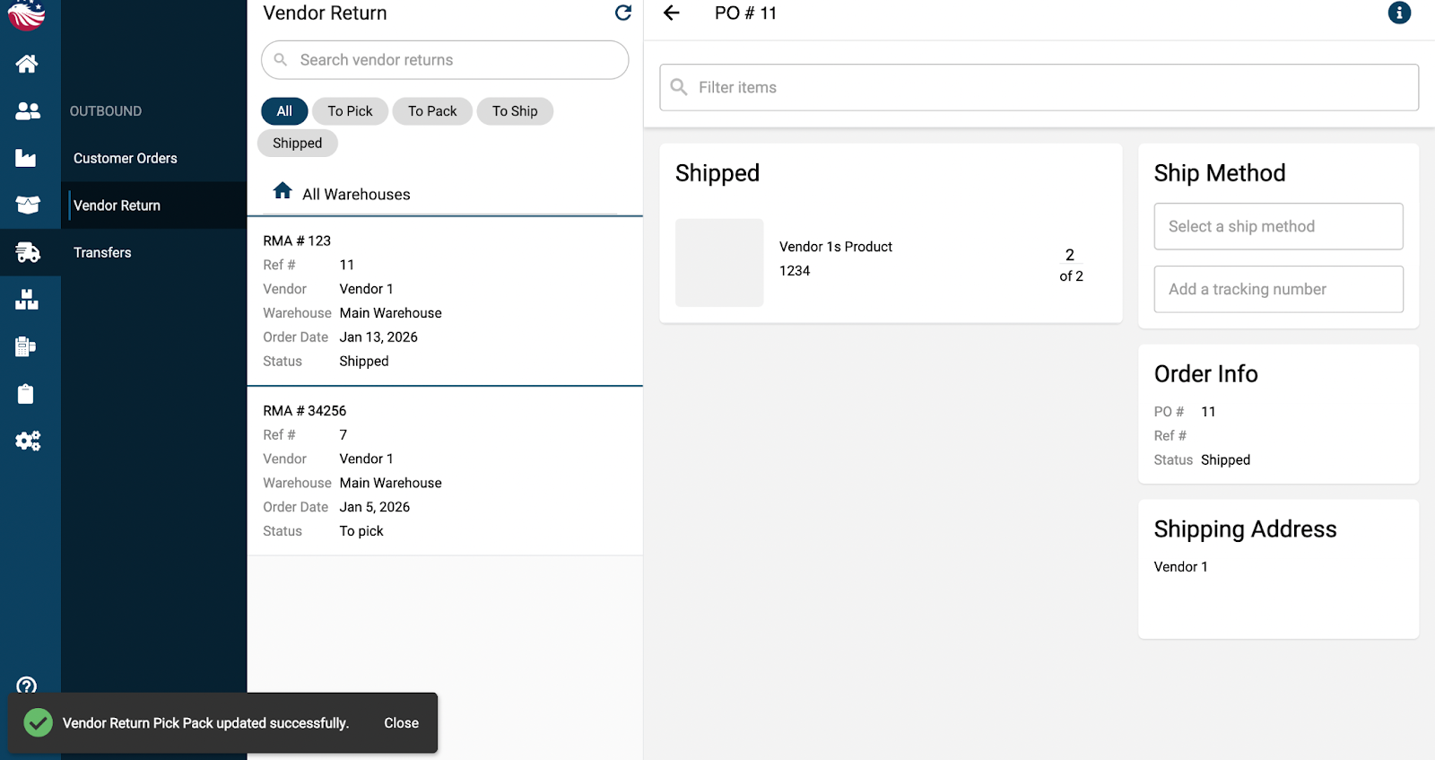Open the RMA # 34256 return entry
The image size is (1435, 760).
(x=444, y=470)
